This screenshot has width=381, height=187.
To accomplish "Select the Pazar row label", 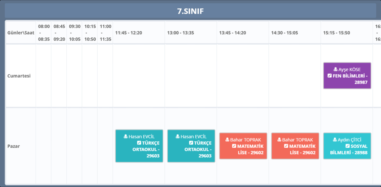I will tap(14, 146).
